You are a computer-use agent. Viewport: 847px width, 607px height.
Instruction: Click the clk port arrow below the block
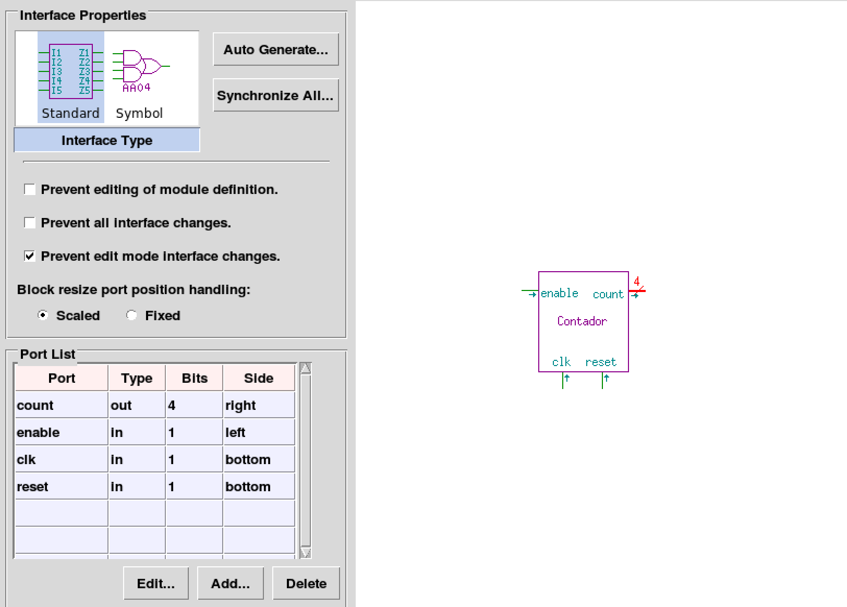click(x=566, y=379)
